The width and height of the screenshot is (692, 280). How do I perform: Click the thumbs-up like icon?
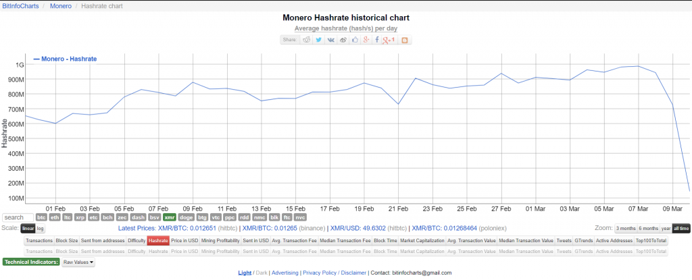[x=354, y=40]
